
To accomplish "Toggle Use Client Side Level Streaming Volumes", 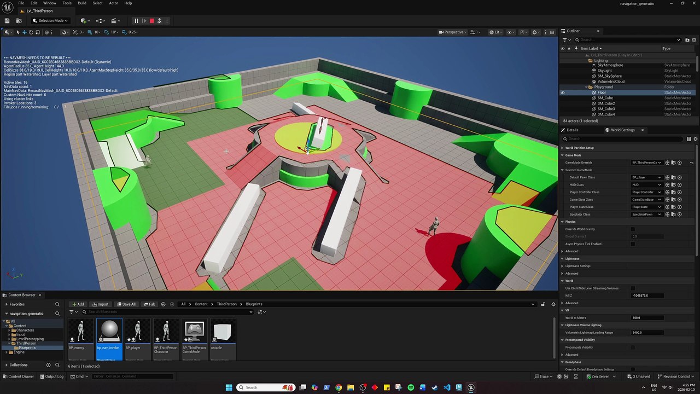I will click(x=633, y=288).
